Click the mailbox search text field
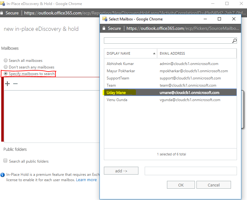This screenshot has height=200, width=247. [x=168, y=41]
